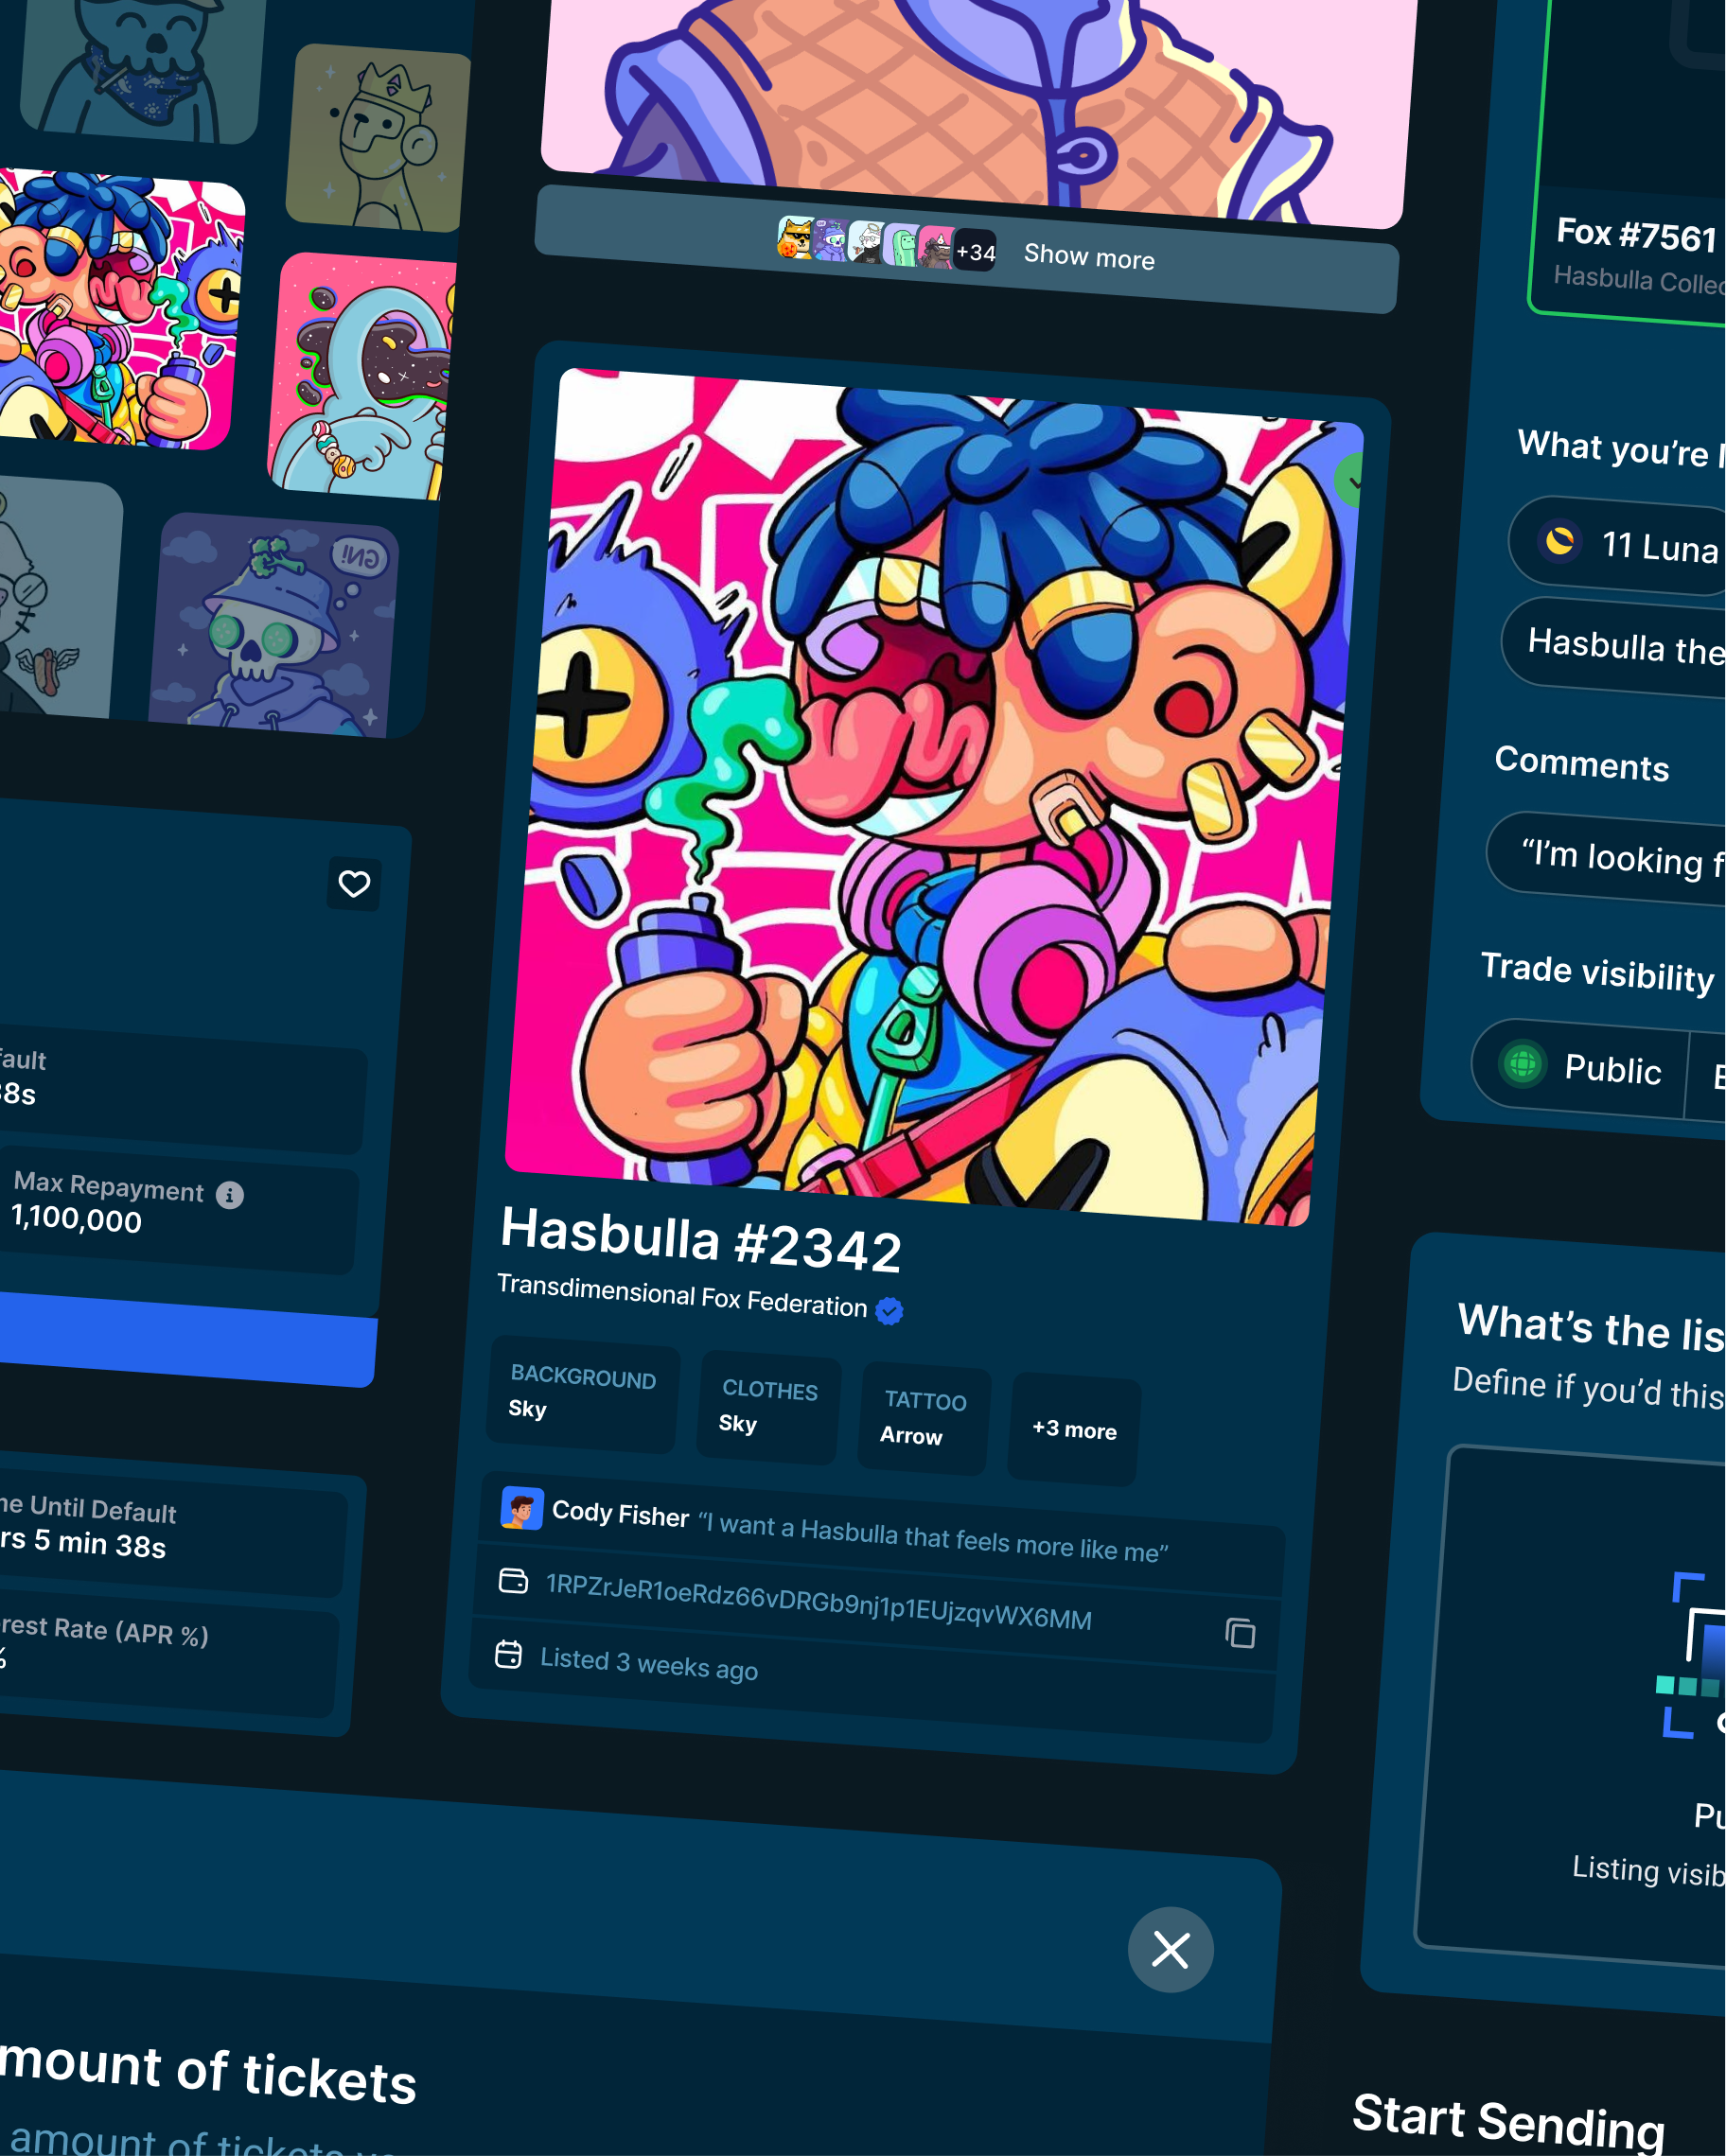1726x2156 pixels.
Task: Select the TATTOO Arrow trait tag
Action: [923, 1418]
